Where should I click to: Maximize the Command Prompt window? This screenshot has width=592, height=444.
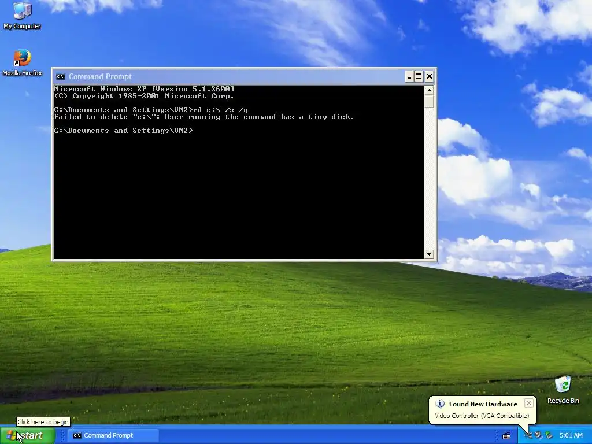coord(419,77)
